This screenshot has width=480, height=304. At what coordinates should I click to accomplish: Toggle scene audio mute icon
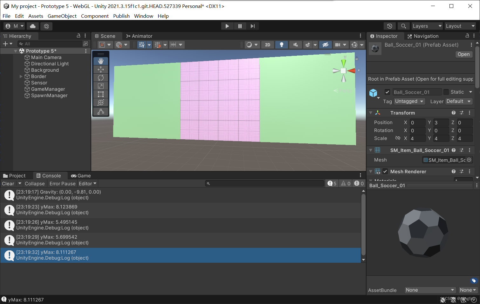(295, 45)
